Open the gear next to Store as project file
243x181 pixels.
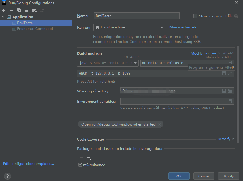(236, 16)
